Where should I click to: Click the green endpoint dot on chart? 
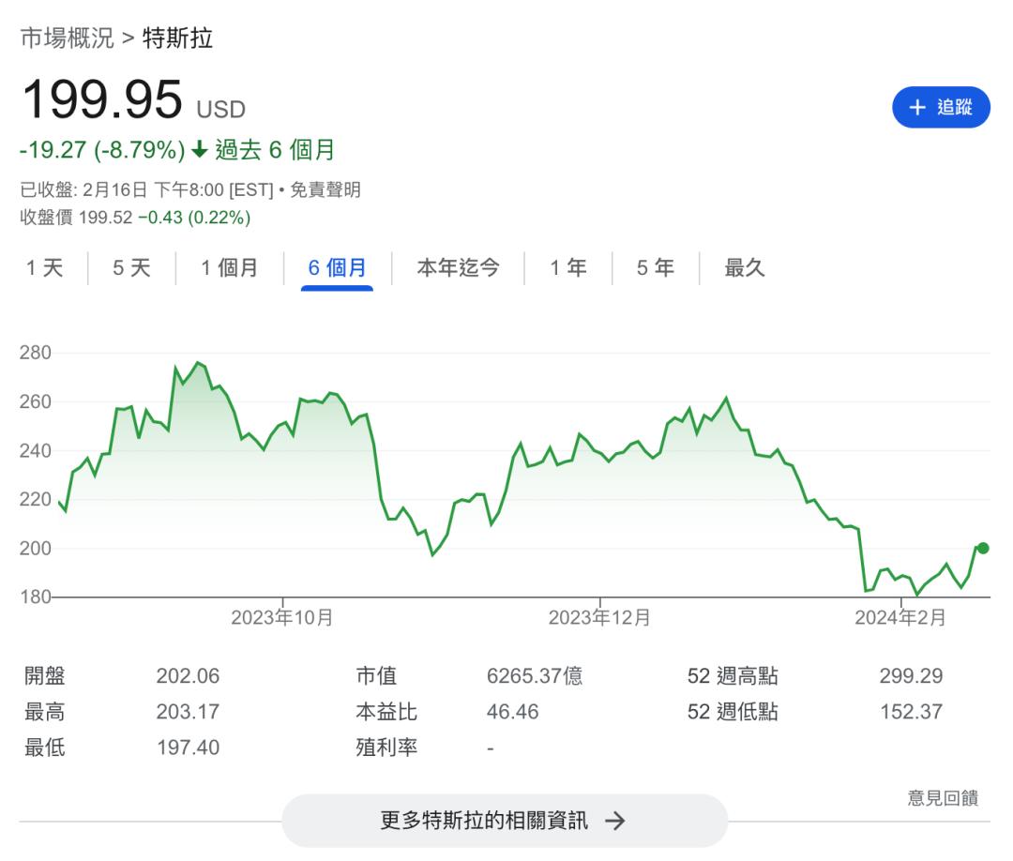pyautogui.click(x=982, y=548)
